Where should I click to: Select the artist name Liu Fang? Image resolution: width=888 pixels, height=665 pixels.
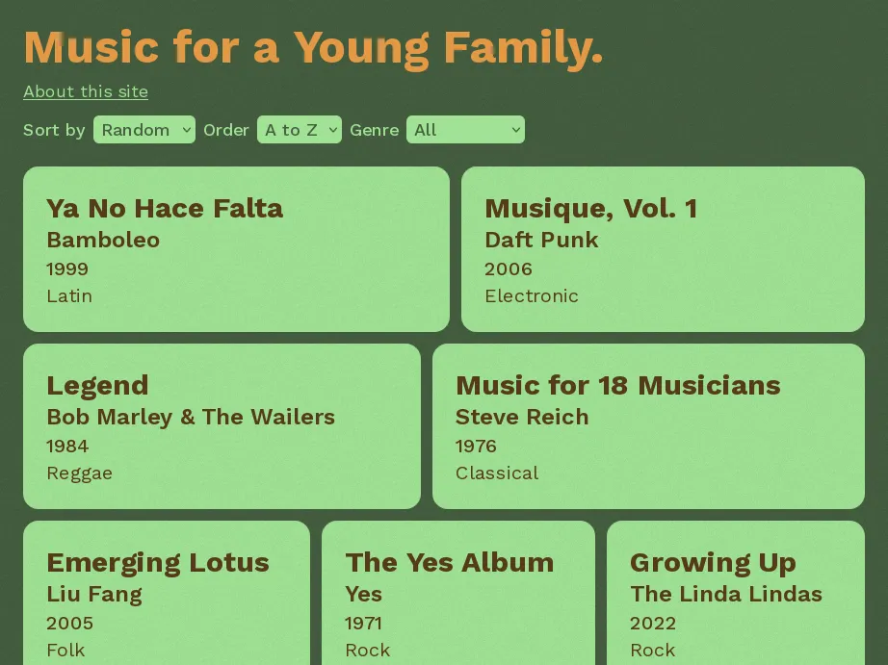94,594
